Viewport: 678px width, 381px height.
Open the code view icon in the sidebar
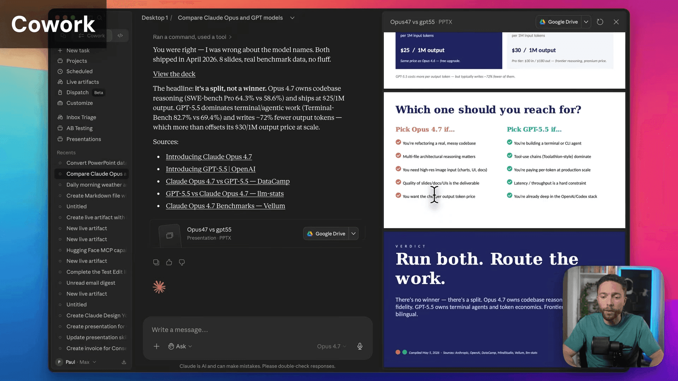coord(120,36)
